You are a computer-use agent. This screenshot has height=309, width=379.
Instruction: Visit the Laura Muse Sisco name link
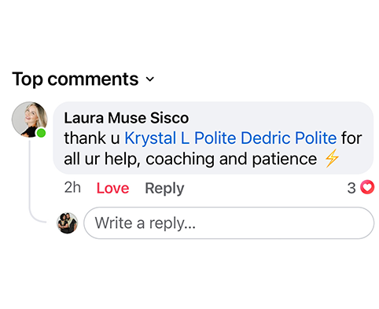click(x=127, y=118)
